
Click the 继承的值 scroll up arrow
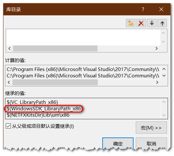coord(164,102)
